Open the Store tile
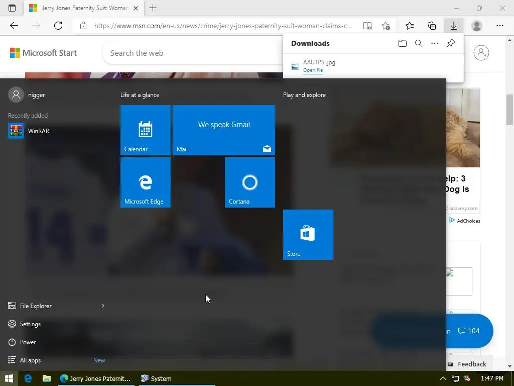This screenshot has height=386, width=514. [308, 235]
